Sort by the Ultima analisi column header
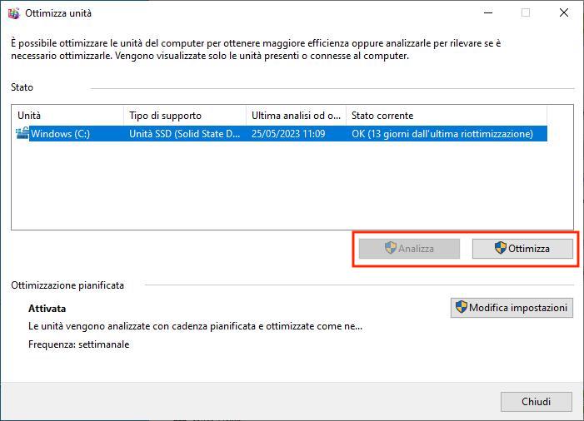The width and height of the screenshot is (584, 421). (x=296, y=115)
